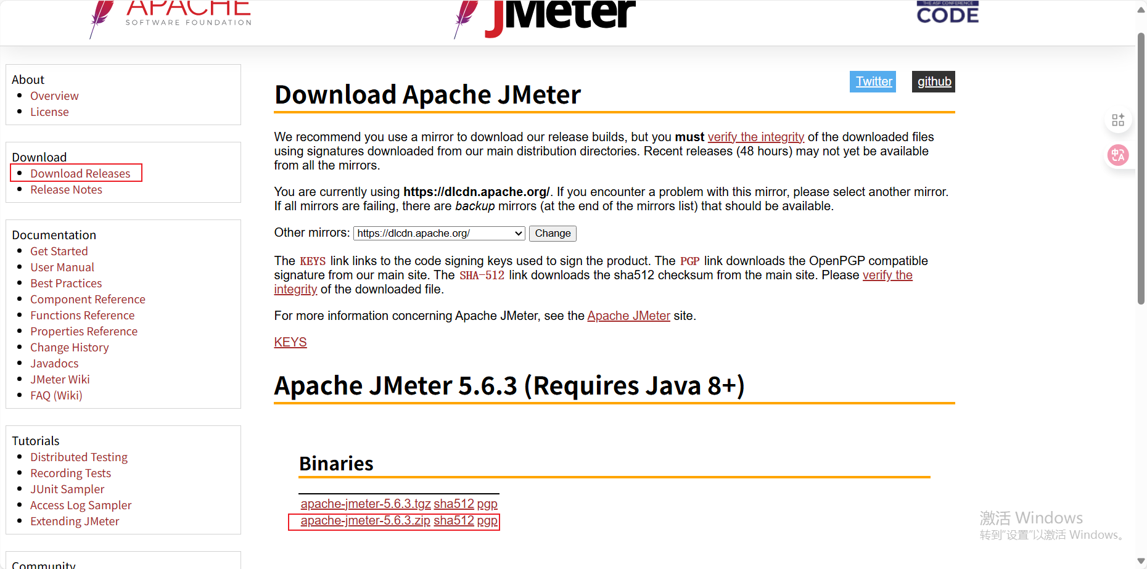The image size is (1147, 569).
Task: Open the Apache JMeter site link
Action: pyautogui.click(x=628, y=316)
